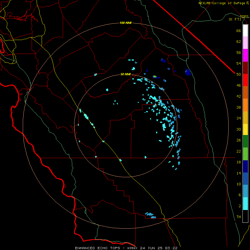Click the bright yellow legend swatch
The image size is (250, 250).
pos(245,129)
